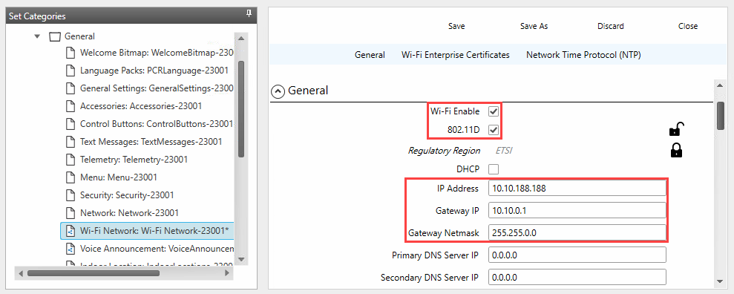Click the document icon next to Welcome Bitmap

point(71,53)
